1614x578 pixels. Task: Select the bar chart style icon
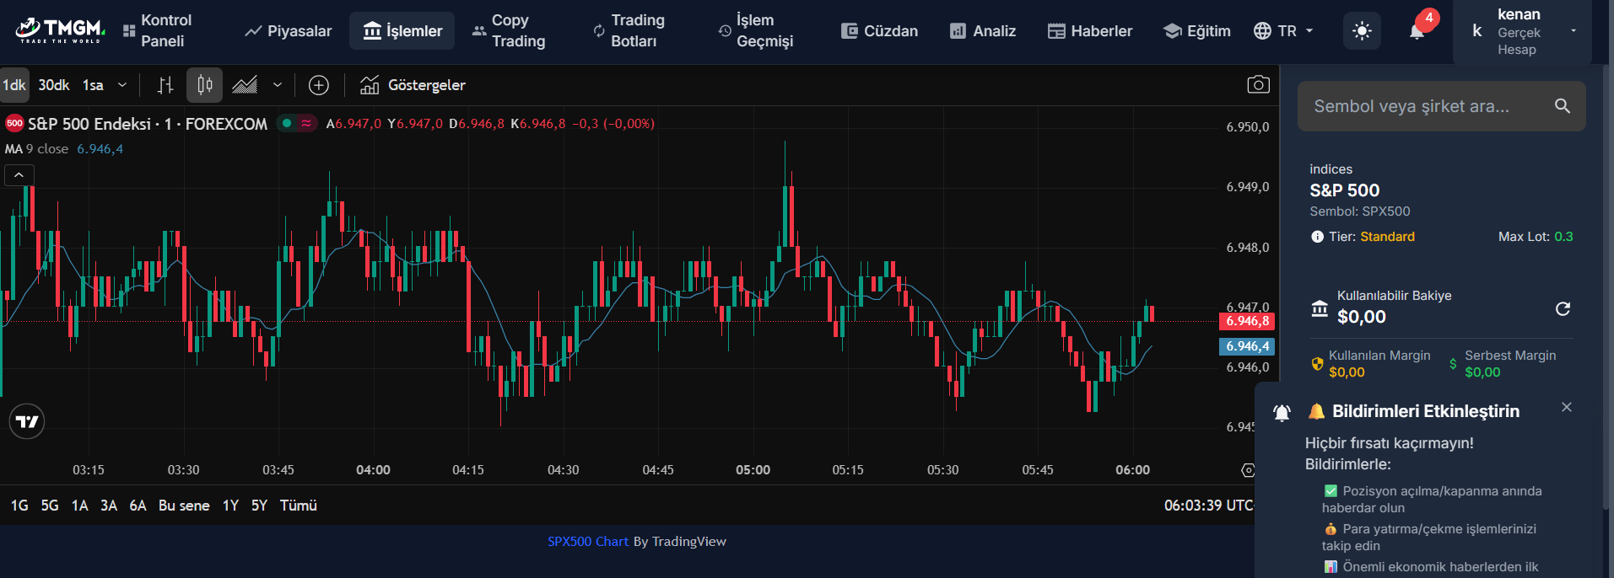(x=165, y=85)
